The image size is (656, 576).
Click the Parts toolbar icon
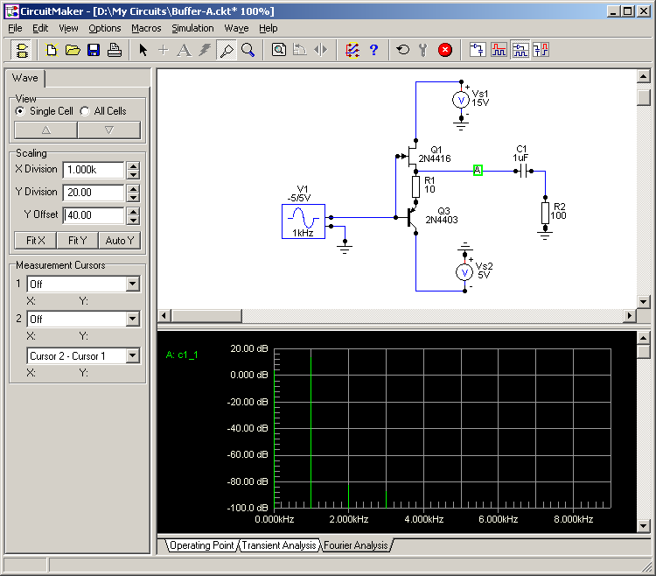click(x=478, y=50)
